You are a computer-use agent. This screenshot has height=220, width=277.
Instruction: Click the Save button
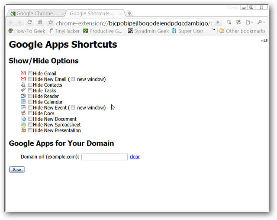click(17, 170)
